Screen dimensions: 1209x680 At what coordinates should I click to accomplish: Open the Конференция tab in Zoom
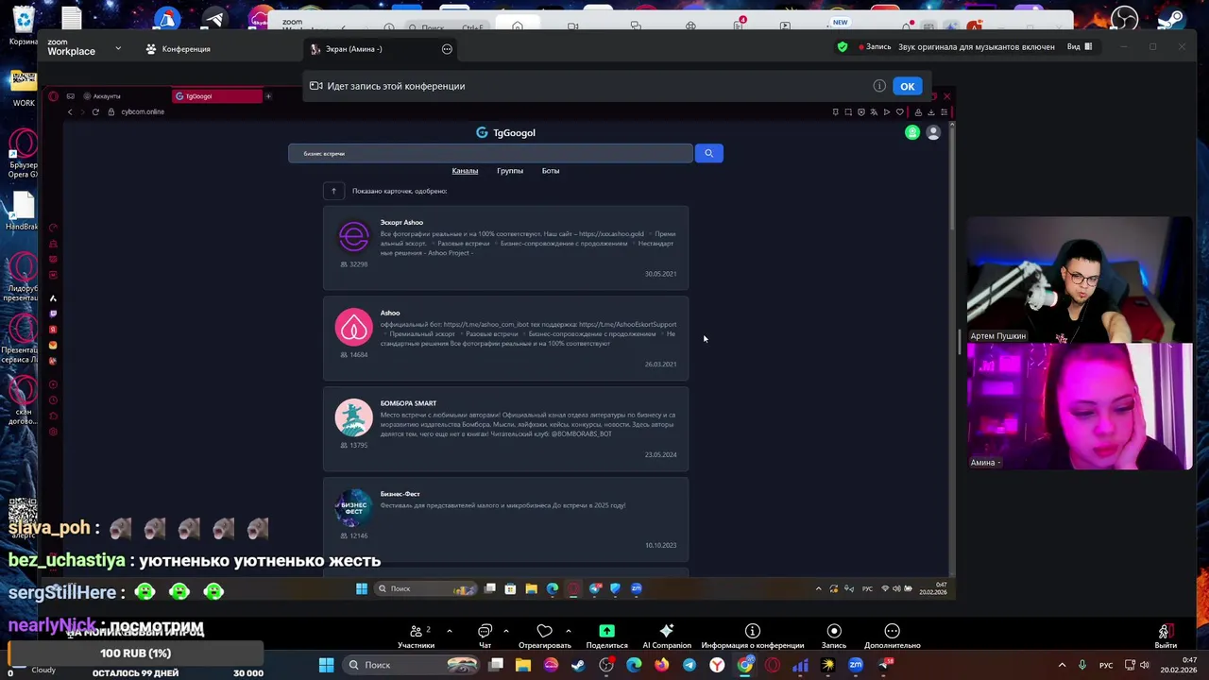[179, 49]
